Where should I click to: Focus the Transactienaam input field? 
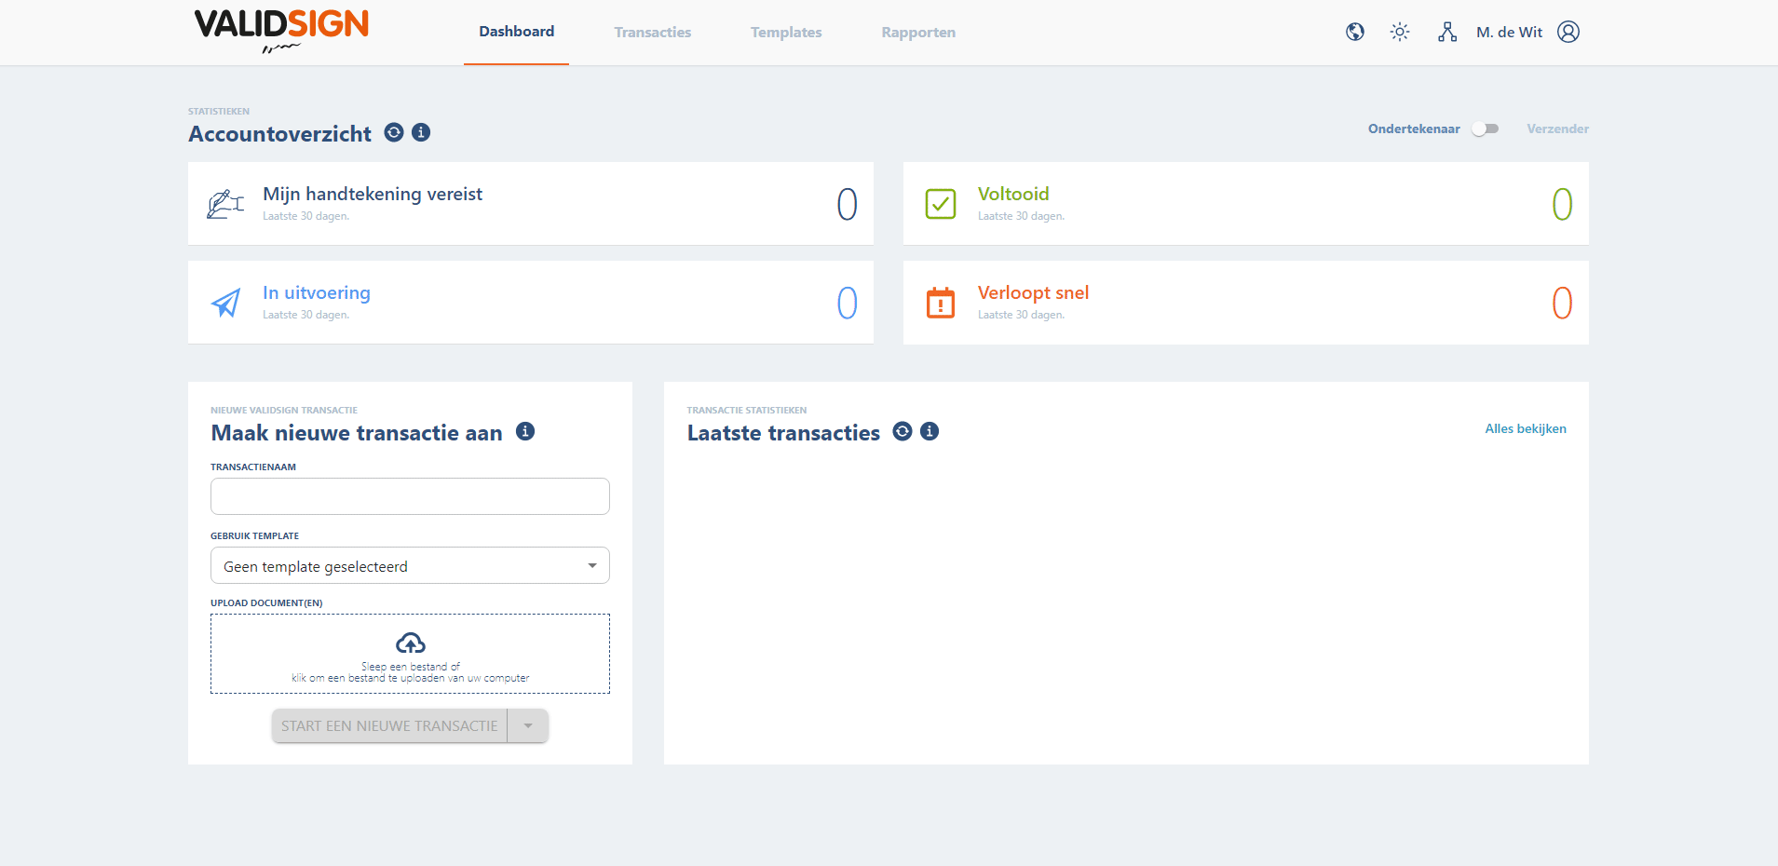coord(410,496)
